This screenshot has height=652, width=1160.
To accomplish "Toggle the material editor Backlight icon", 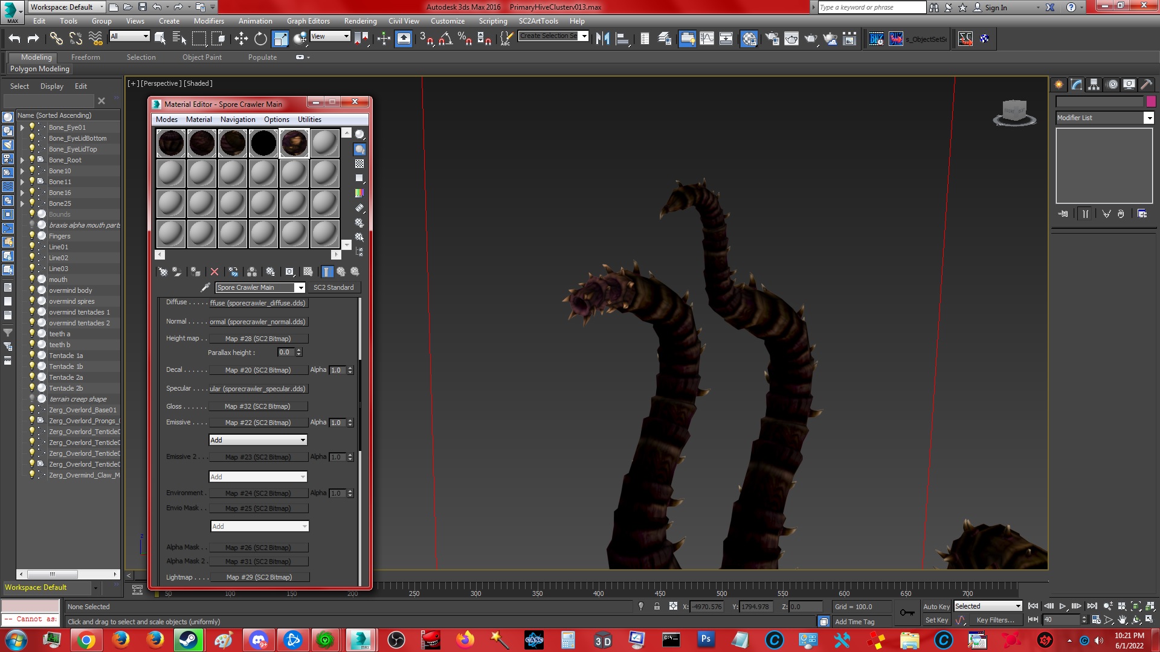I will [359, 149].
